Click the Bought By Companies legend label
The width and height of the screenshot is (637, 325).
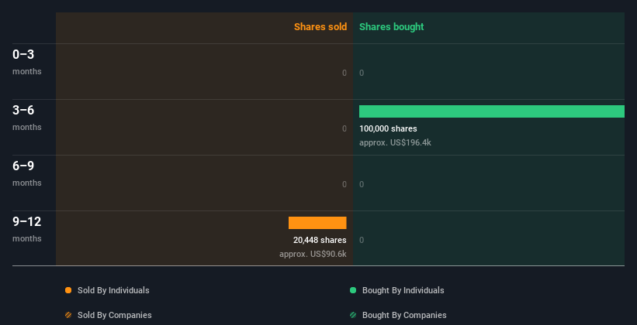[x=404, y=315]
